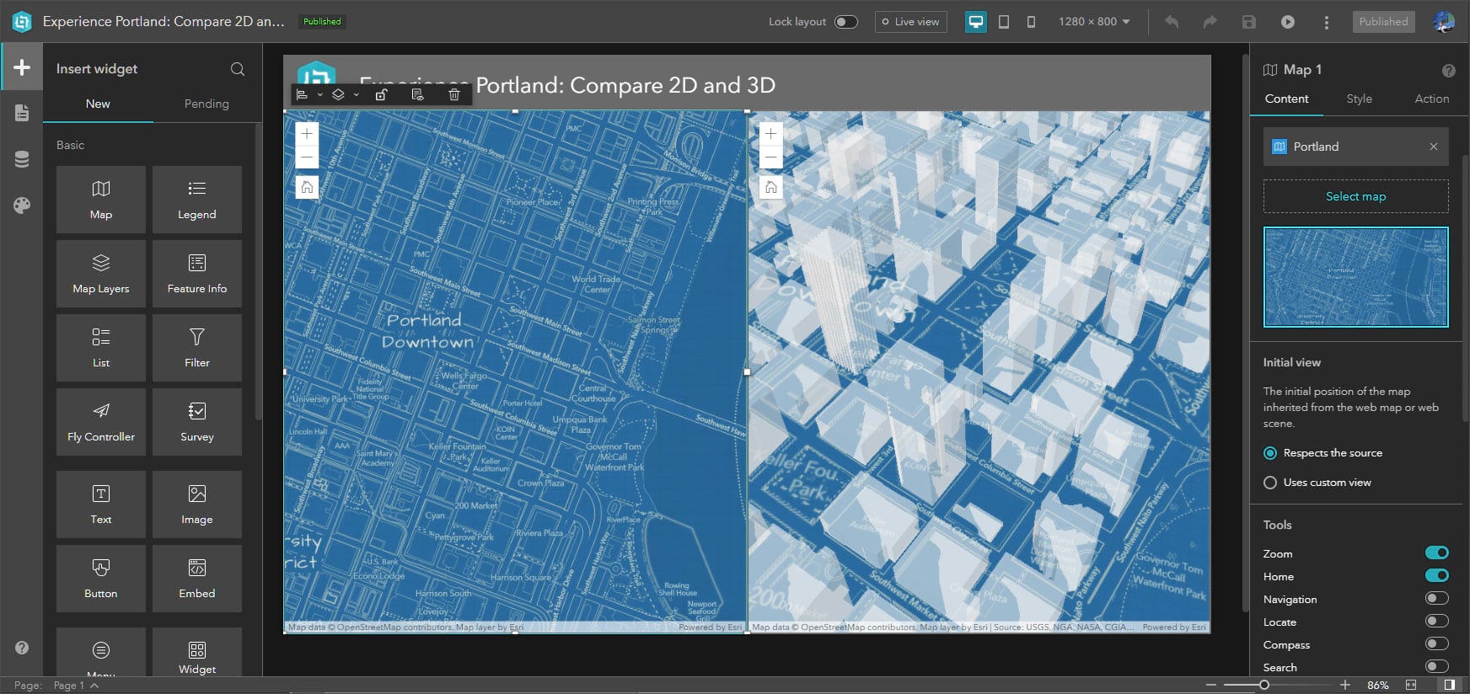Click the Select map button

(x=1355, y=196)
